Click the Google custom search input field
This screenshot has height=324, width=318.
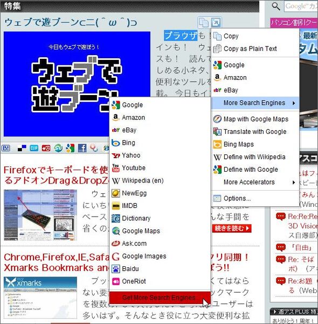pos(301,6)
